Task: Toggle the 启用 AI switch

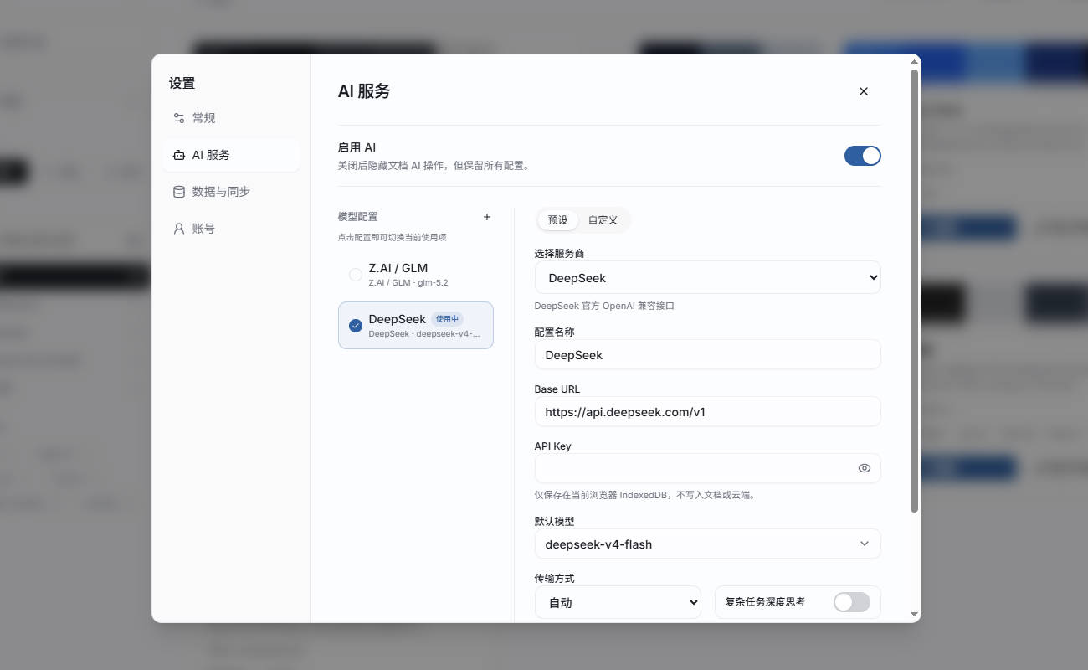Action: [x=863, y=156]
